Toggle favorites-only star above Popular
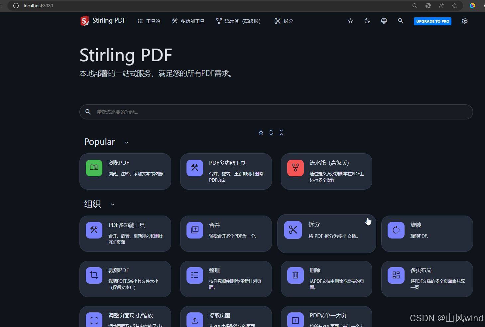 261,132
